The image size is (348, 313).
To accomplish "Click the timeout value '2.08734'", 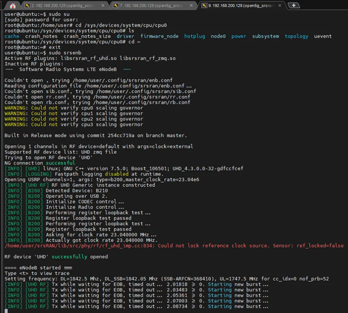I will pyautogui.click(x=177, y=307).
